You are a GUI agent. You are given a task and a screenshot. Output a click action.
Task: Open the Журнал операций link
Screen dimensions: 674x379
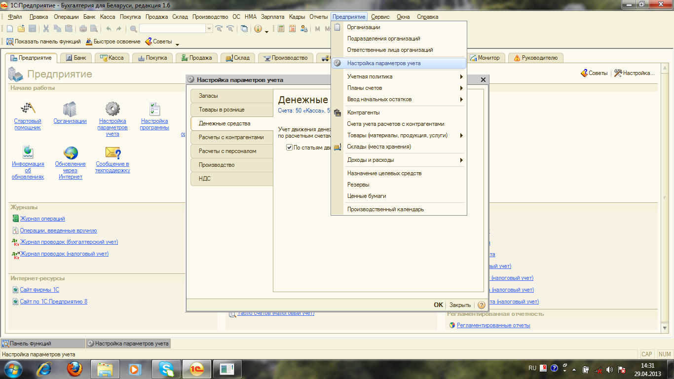(x=42, y=219)
